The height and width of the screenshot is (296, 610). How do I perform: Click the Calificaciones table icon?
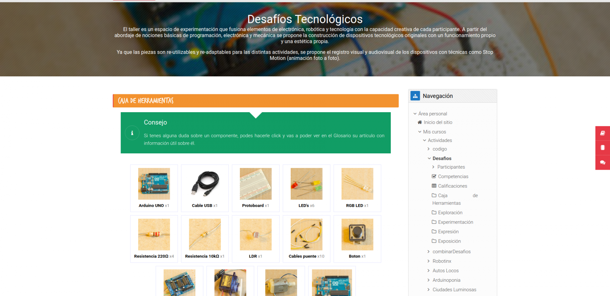coord(434,186)
